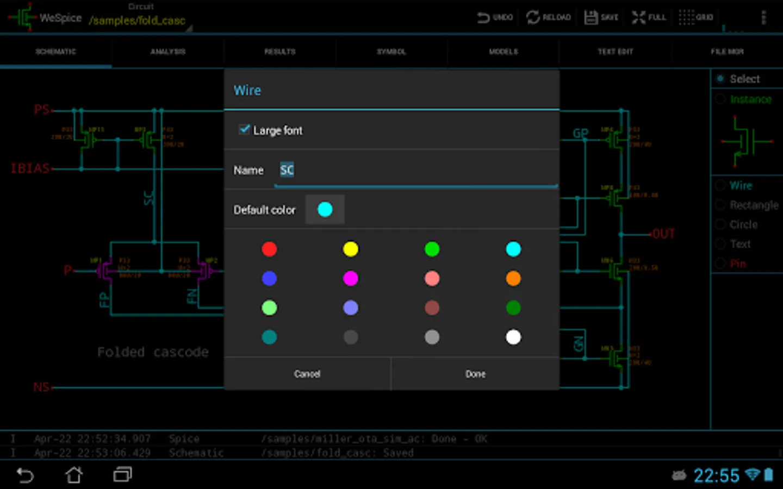Screen dimensions: 783x489
Task: Tap the Wi-Fi status icon
Action: [x=753, y=475]
